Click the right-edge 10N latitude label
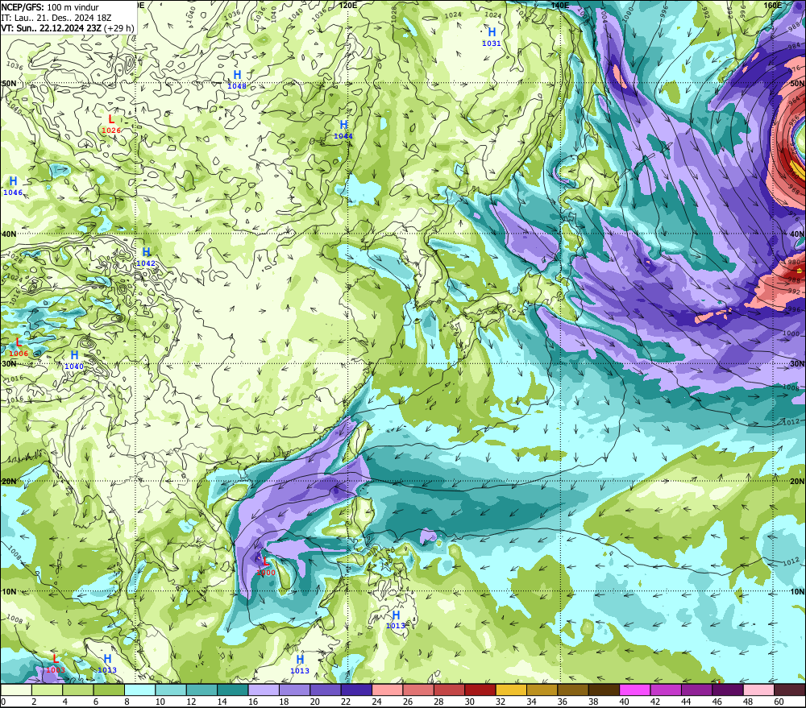 pos(797,592)
